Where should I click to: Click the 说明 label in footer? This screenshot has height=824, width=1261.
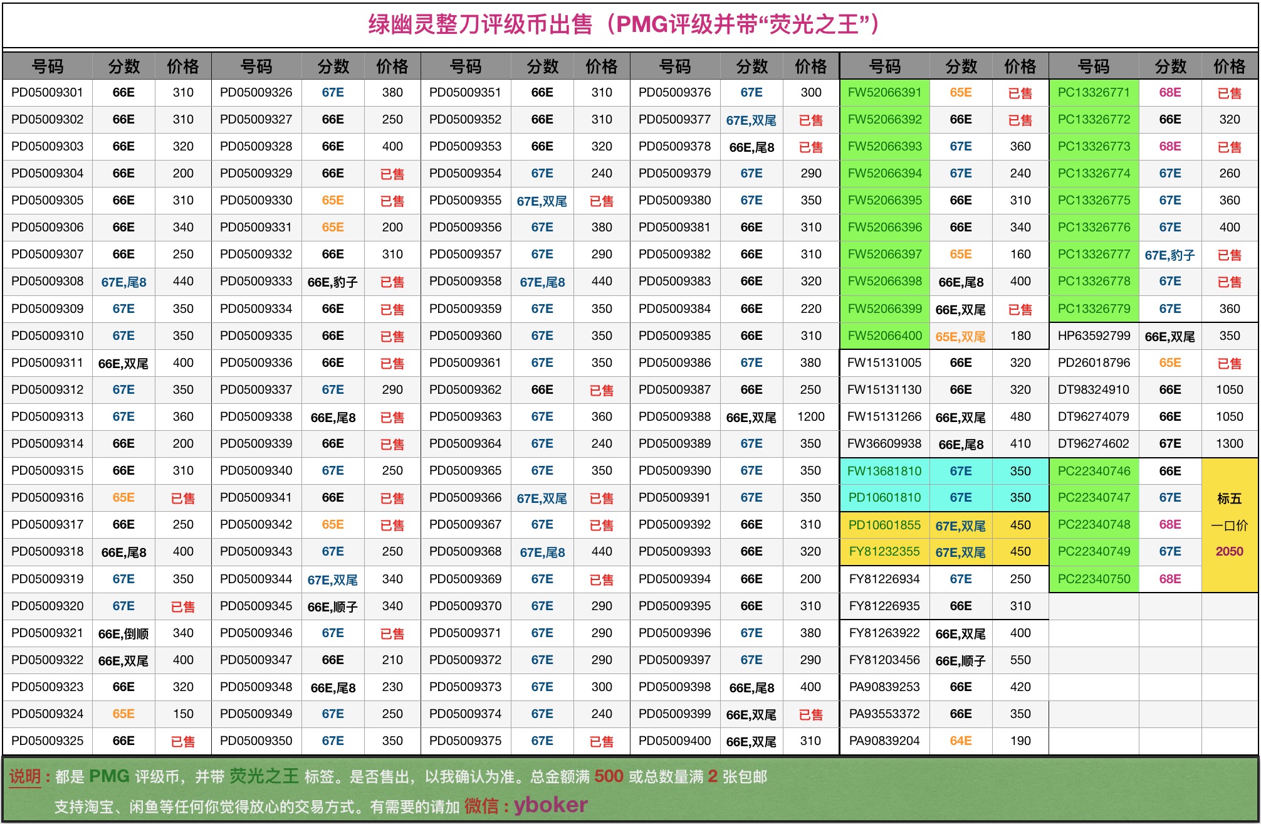coord(25,776)
